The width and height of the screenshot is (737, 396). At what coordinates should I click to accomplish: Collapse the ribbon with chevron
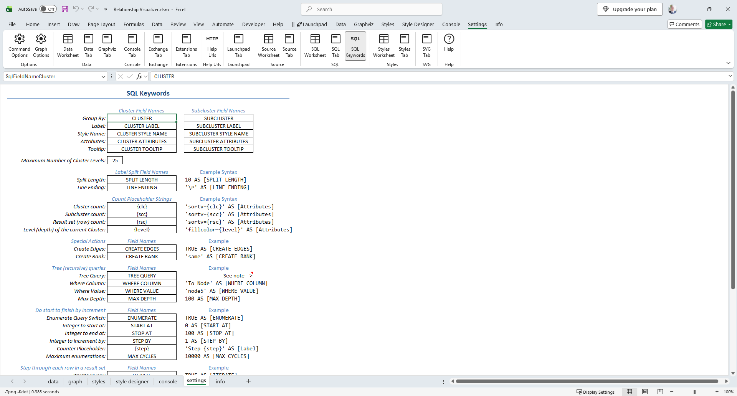pos(728,63)
